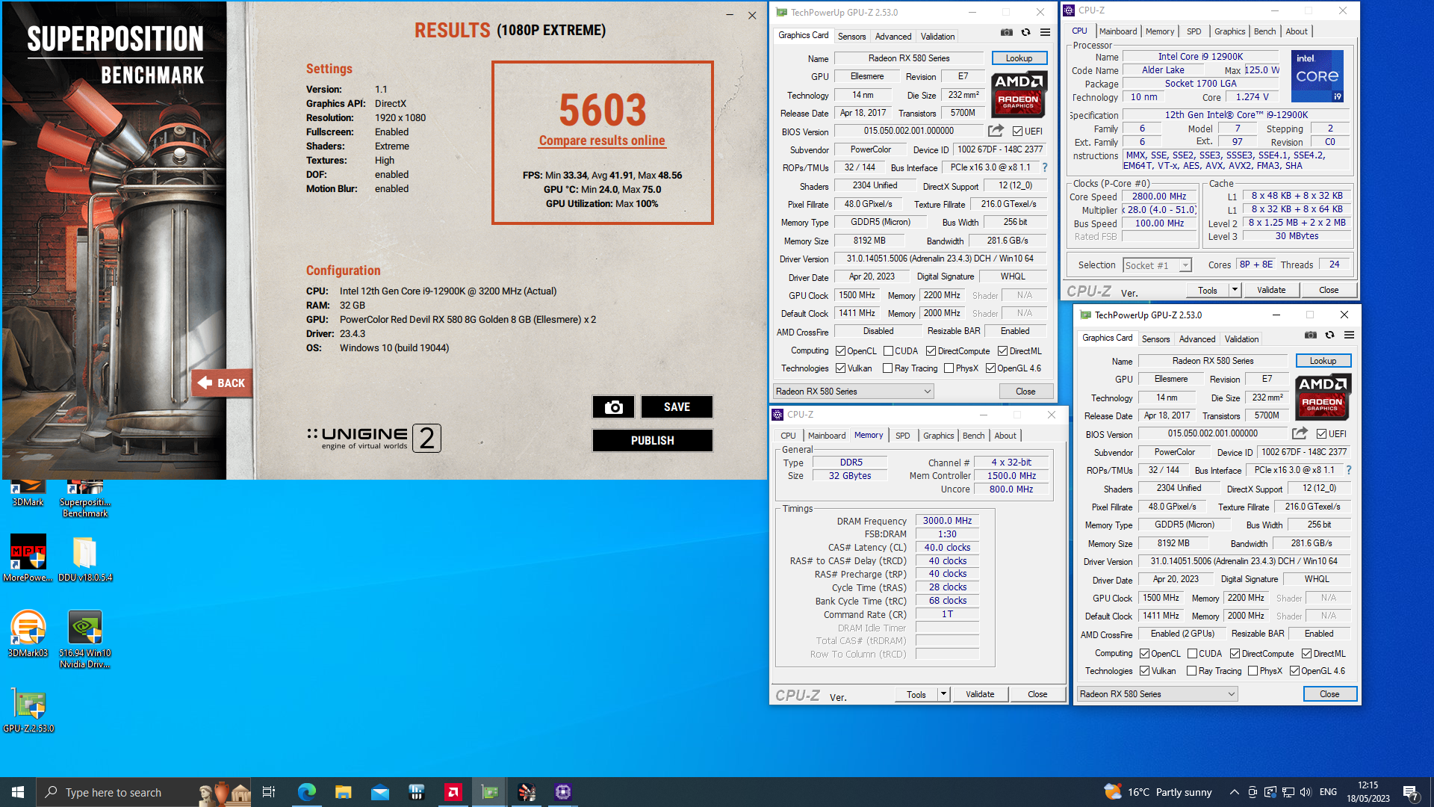The height and width of the screenshot is (807, 1434).
Task: Click the screenshot camera icon in Superposition results
Action: coord(613,406)
